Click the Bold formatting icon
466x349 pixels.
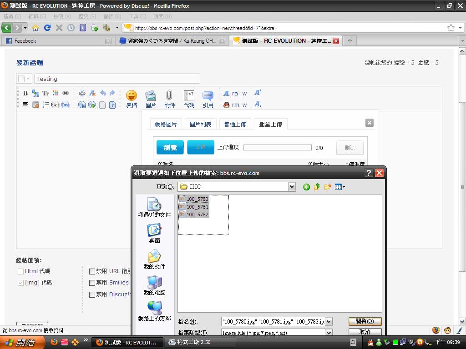point(25,93)
